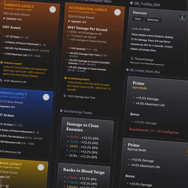Click the 2 Ranks entry in Blood Surge
Image resolution: width=188 pixels, height=188 pixels.
pos(72,182)
